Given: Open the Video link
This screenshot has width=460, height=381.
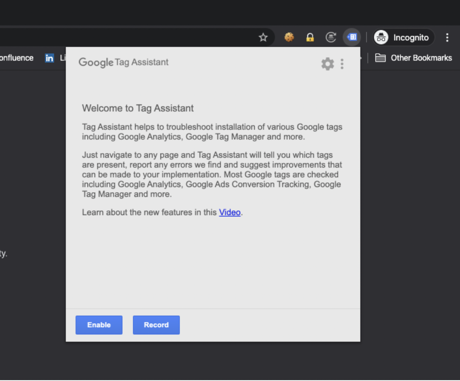Looking at the screenshot, I should point(230,213).
